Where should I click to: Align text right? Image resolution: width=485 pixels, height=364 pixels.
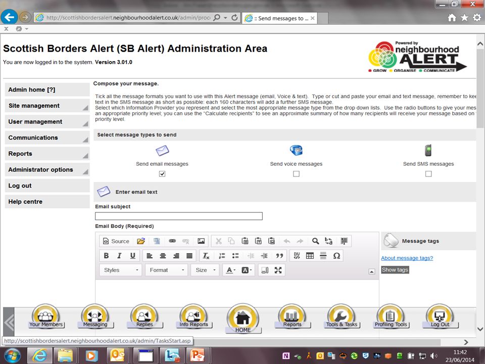176,256
